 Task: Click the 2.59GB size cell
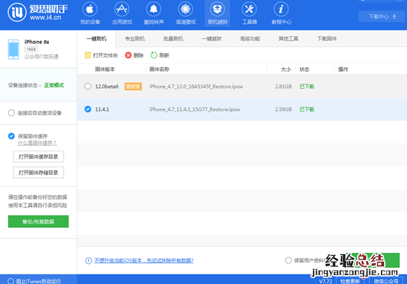(283, 109)
